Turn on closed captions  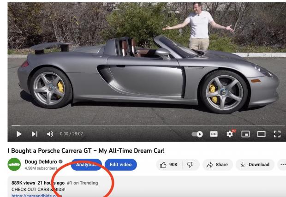pos(214,134)
